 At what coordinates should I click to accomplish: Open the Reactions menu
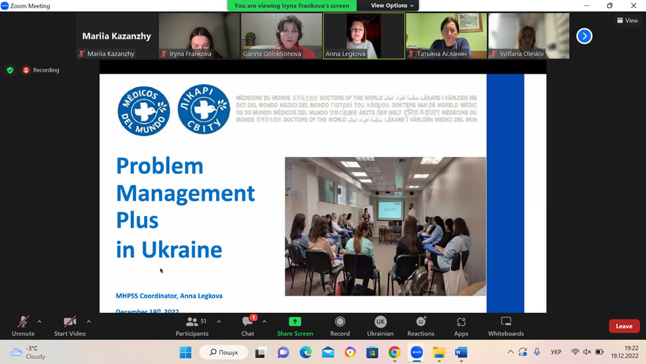[x=420, y=326]
